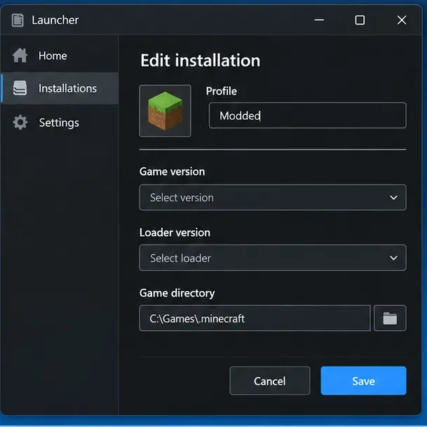Click the Game directory label
This screenshot has width=427, height=427.
177,293
